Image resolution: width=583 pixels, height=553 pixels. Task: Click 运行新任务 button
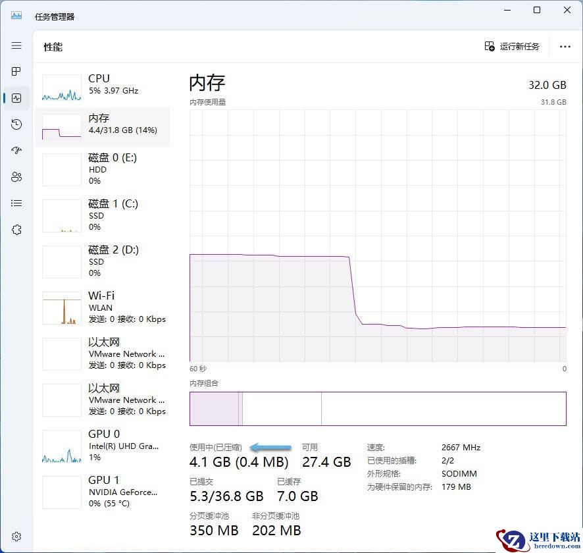tap(512, 47)
